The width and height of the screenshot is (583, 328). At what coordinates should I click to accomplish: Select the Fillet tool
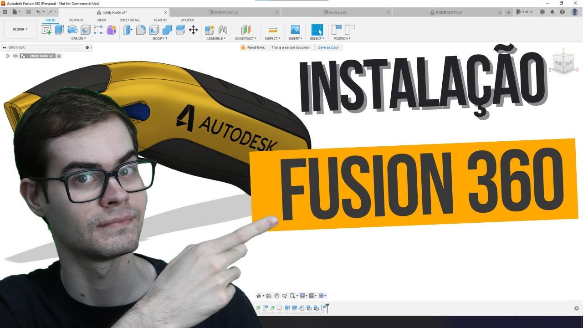click(141, 30)
